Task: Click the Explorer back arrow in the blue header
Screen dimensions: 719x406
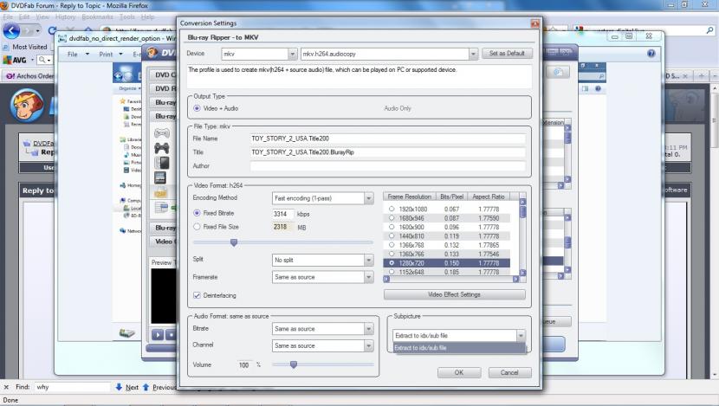Action: 119,75
